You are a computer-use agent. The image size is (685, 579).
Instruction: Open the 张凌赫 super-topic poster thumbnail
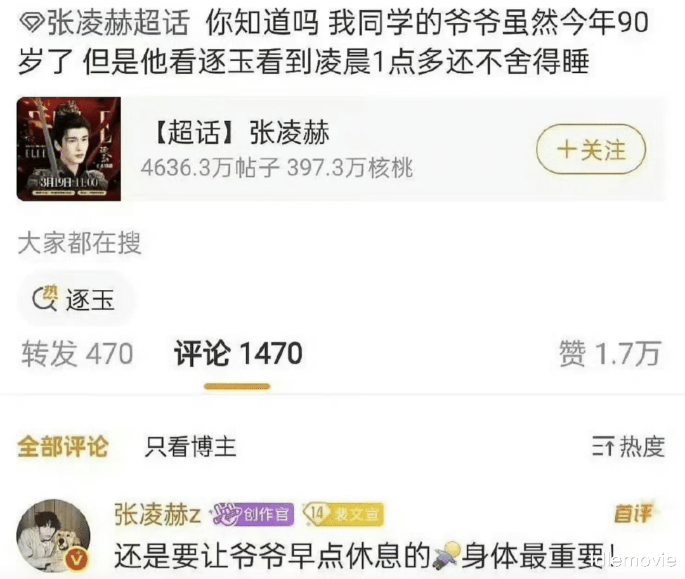[68, 149]
